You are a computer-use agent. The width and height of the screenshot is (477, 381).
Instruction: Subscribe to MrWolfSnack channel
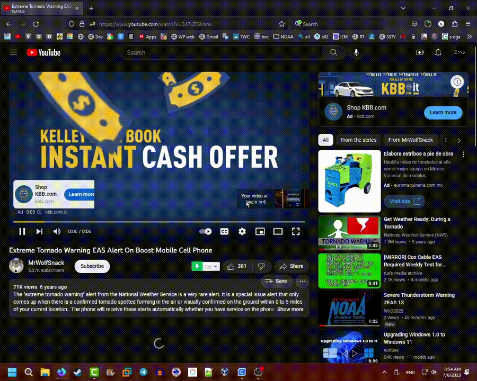[92, 266]
